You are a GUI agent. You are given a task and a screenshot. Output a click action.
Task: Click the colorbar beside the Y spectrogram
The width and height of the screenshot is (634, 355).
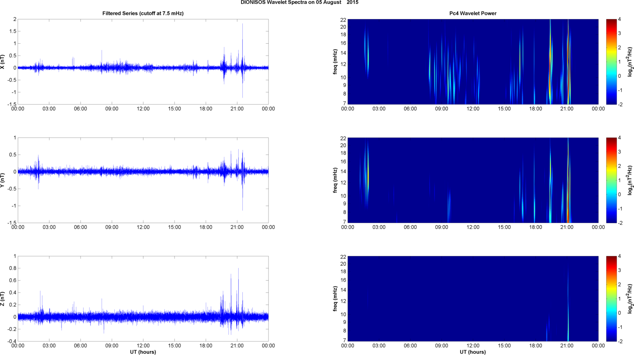coord(611,180)
